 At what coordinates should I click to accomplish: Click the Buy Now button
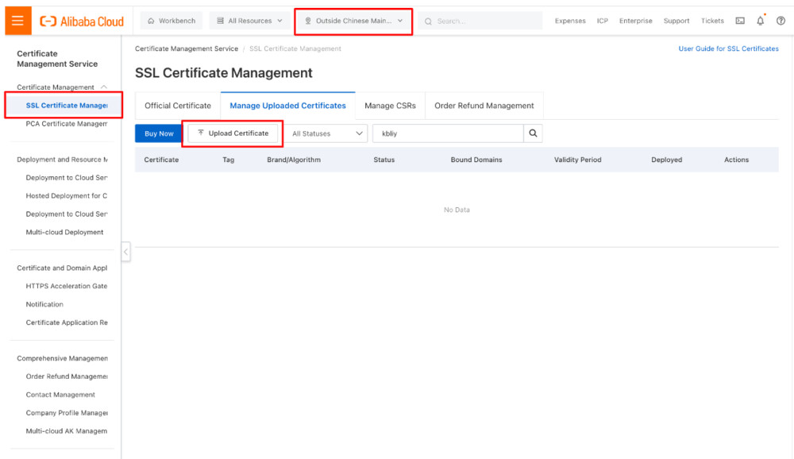coord(158,133)
